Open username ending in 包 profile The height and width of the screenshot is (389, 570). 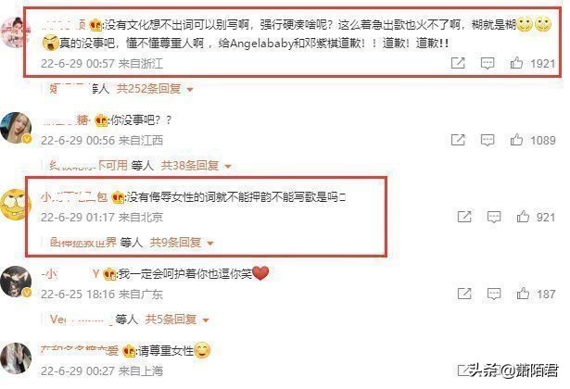click(74, 197)
